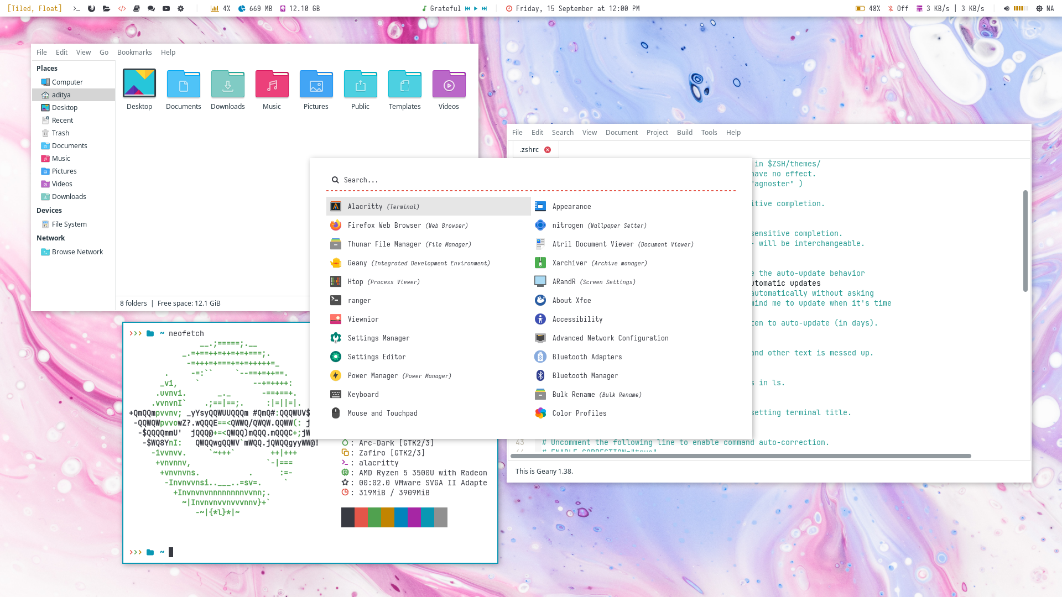The image size is (1062, 597).
Task: Click the launcher search field
Action: tap(531, 180)
